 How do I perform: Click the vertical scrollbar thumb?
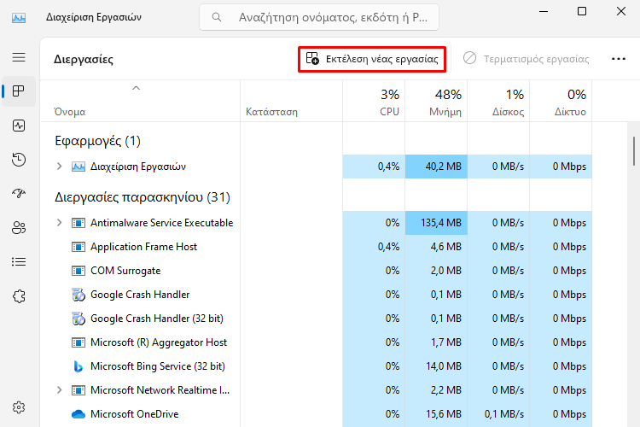[x=634, y=151]
